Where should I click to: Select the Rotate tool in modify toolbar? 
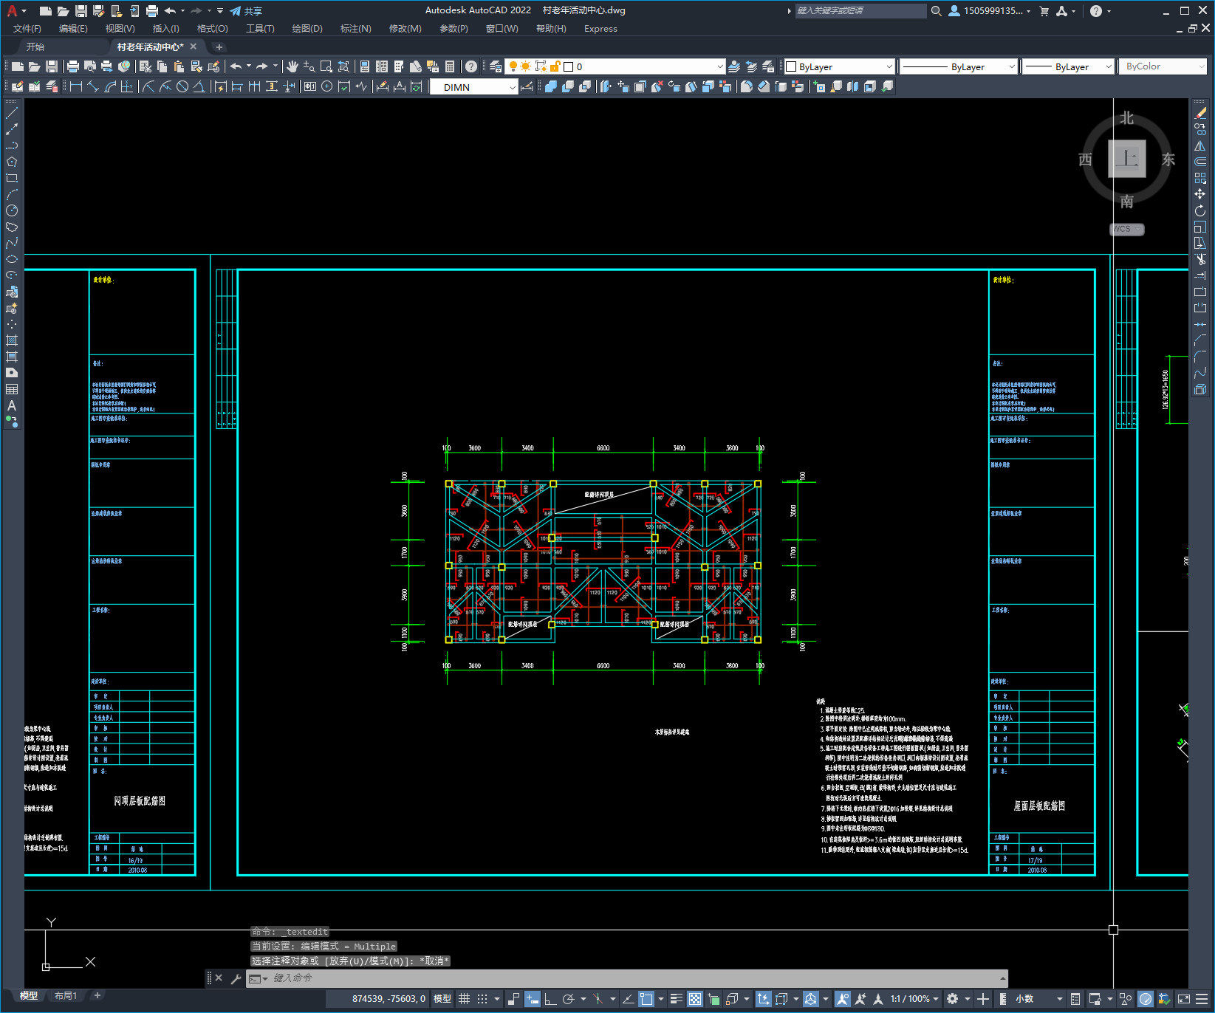tap(1200, 210)
